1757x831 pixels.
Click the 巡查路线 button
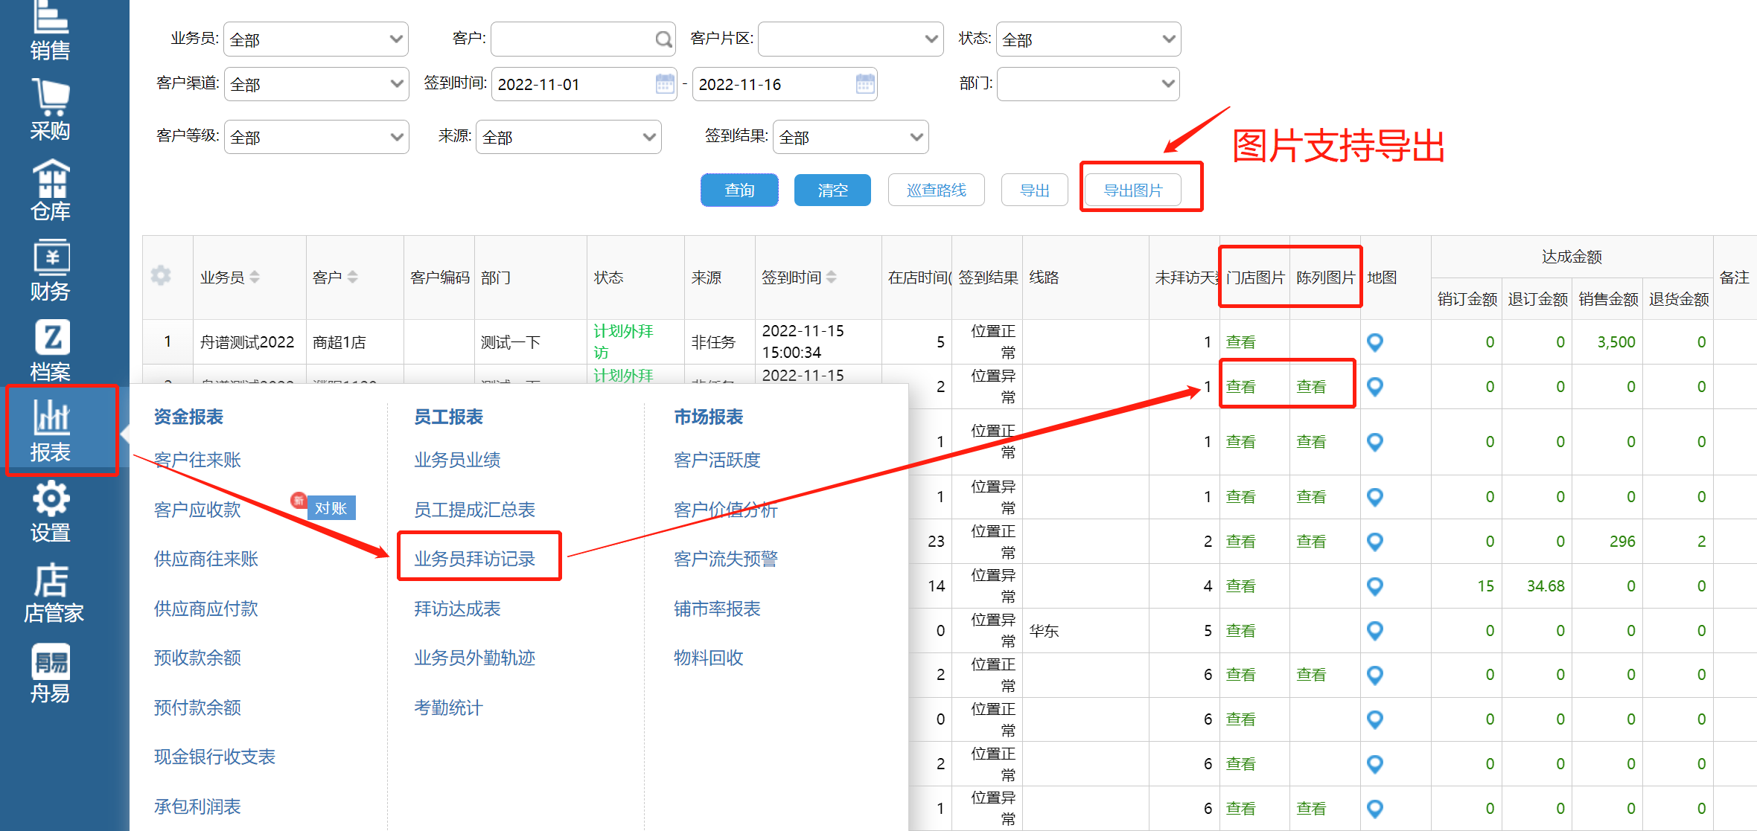[936, 190]
